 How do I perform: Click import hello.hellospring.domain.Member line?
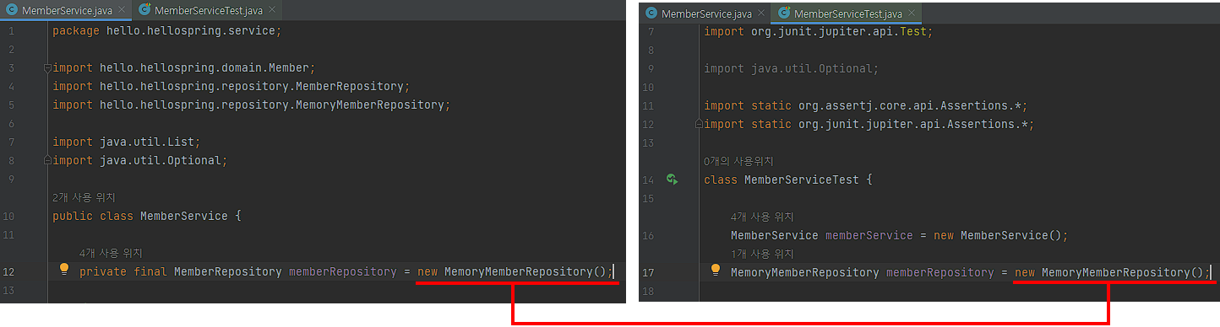[x=183, y=67]
